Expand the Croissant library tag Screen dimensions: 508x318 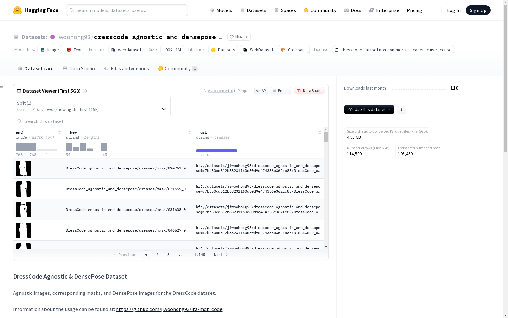pos(294,50)
